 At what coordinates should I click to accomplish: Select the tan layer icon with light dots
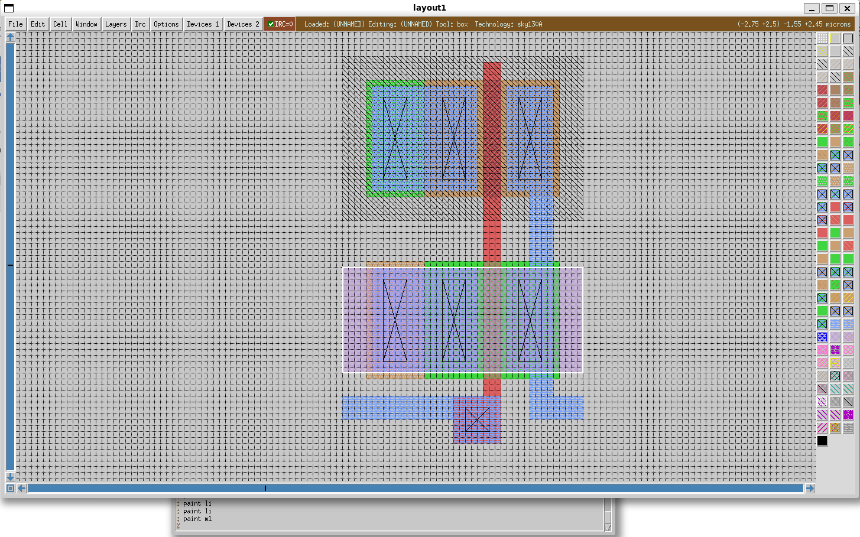pyautogui.click(x=848, y=168)
